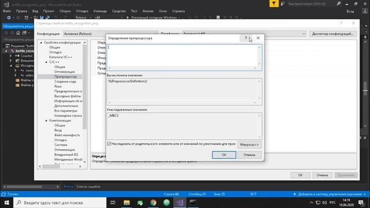Open the Отладка menu

(82, 11)
